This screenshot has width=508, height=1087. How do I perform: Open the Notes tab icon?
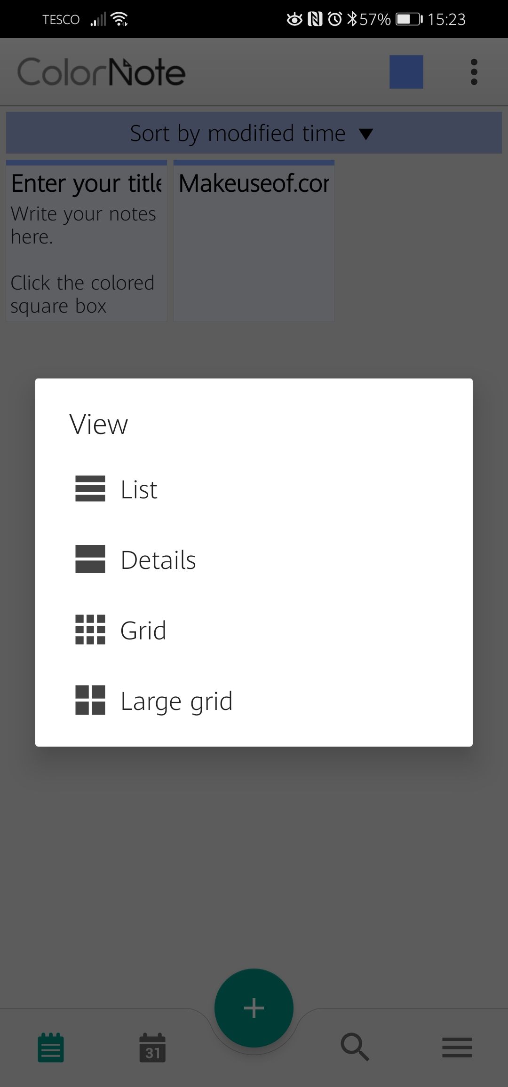point(51,1048)
